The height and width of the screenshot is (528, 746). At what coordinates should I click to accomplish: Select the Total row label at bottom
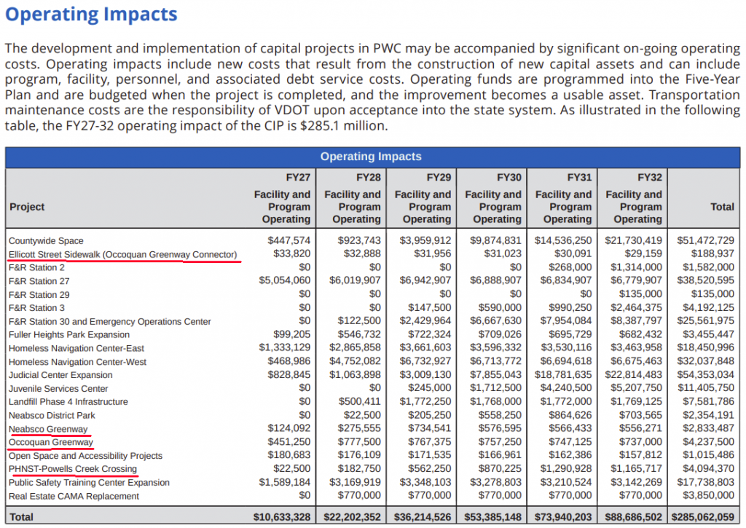21,516
